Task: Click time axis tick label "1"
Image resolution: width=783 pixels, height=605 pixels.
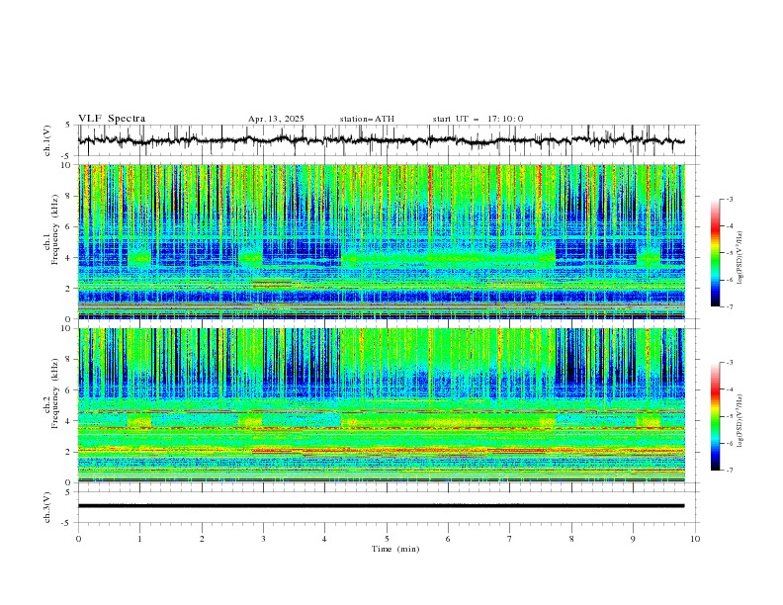Action: click(139, 539)
